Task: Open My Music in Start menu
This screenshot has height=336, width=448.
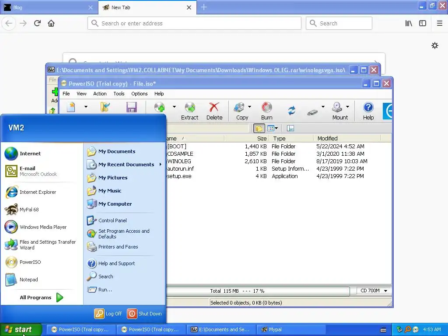Action: click(125, 191)
